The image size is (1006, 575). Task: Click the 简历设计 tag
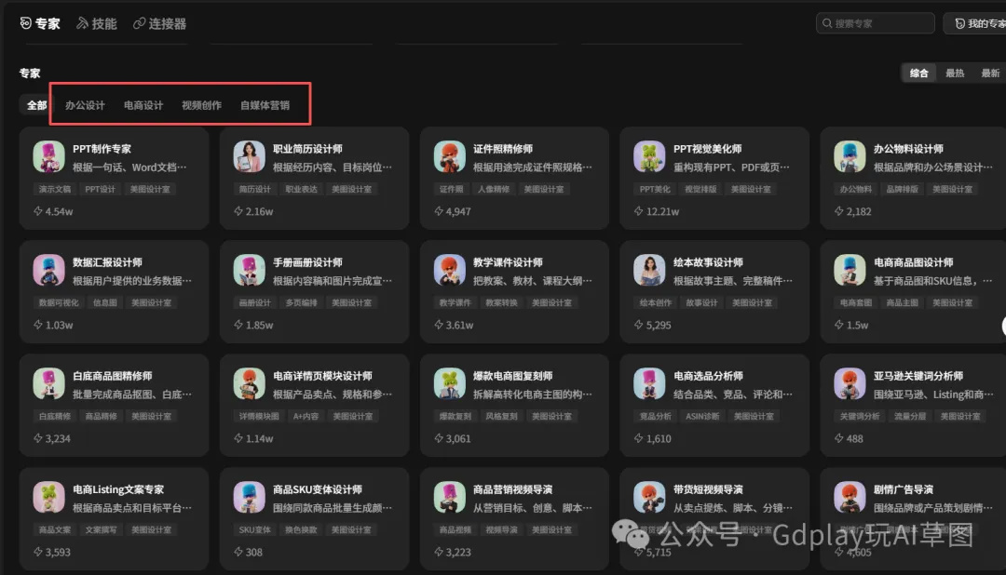pyautogui.click(x=254, y=189)
